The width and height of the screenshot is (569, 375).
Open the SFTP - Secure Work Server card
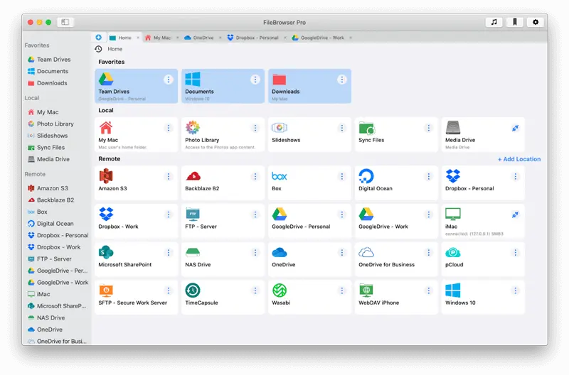click(x=136, y=297)
